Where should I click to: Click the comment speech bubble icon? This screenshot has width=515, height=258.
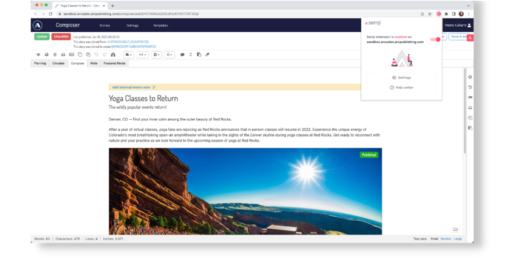[x=182, y=55]
